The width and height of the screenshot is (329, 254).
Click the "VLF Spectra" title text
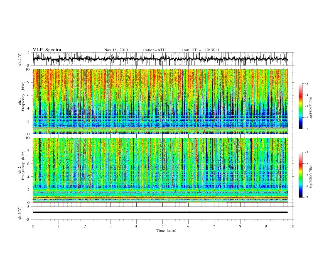coord(47,50)
